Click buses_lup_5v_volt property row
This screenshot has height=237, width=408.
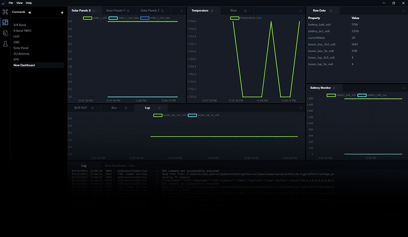[356, 64]
